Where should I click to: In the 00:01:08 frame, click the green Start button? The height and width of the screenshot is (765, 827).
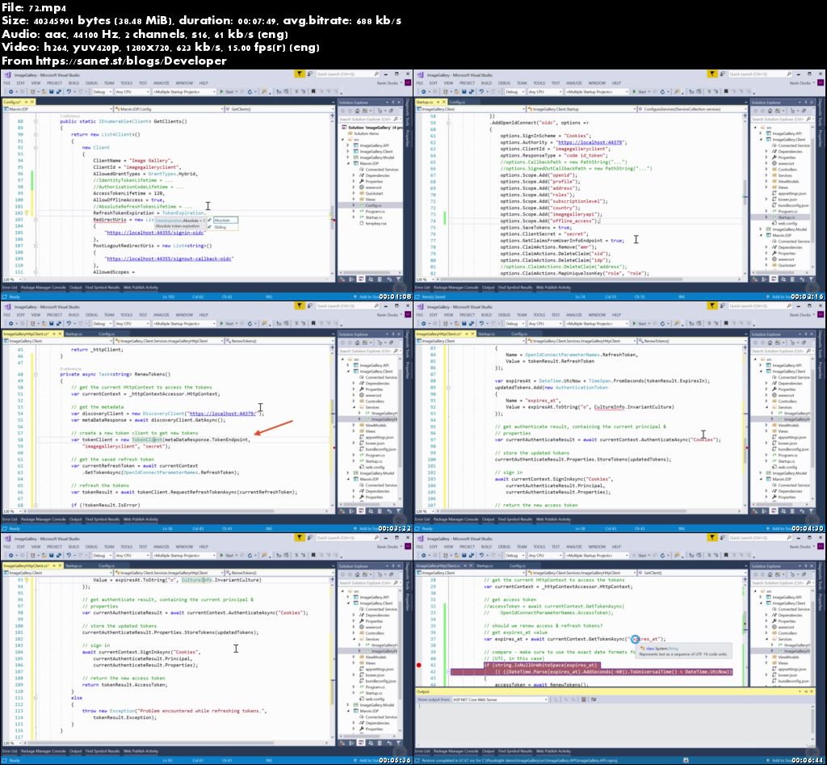click(x=227, y=91)
